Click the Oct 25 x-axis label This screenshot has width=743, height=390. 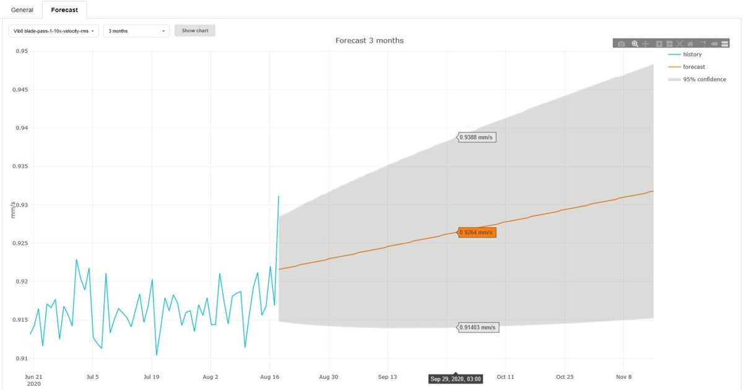[565, 376]
